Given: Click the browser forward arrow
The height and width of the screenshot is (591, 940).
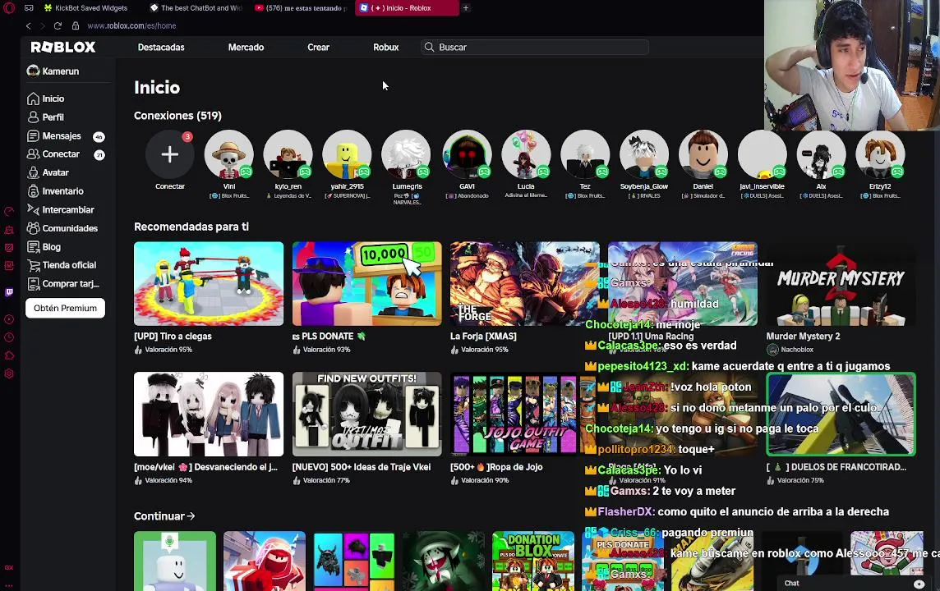Looking at the screenshot, I should [x=43, y=25].
